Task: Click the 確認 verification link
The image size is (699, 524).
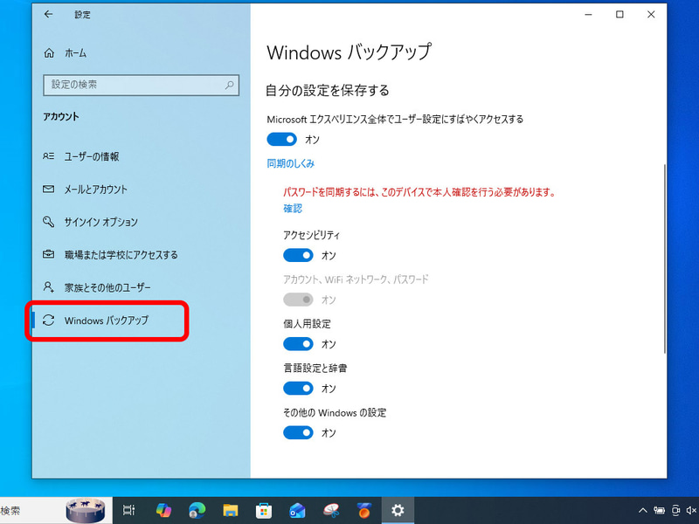Action: tap(293, 208)
